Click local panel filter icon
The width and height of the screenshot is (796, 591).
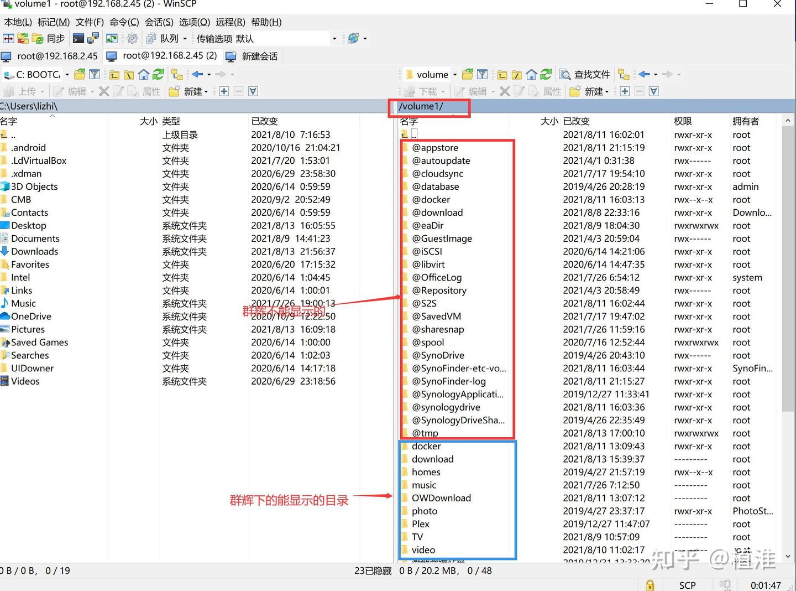tap(95, 74)
